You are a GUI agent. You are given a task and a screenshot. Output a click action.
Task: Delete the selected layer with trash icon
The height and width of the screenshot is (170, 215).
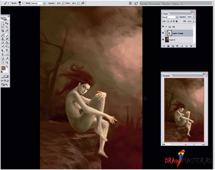[x=191, y=46]
